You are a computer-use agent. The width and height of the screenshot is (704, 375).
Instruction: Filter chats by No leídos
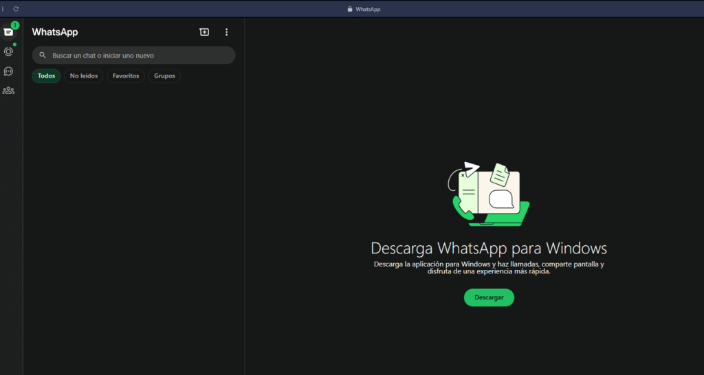84,76
